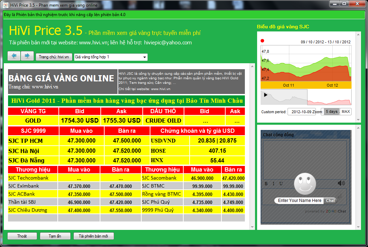Select the SJC Eximbank row label
Screen dimensions: 368x247
click(24, 186)
